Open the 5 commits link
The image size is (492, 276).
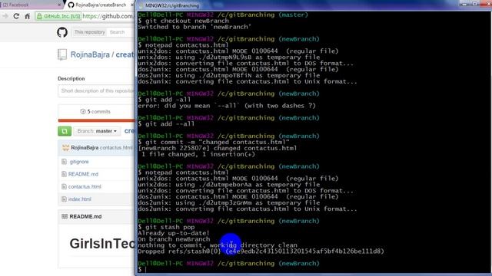tap(95, 111)
